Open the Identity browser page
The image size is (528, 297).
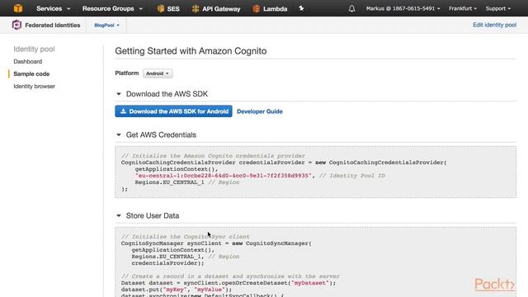pyautogui.click(x=35, y=86)
